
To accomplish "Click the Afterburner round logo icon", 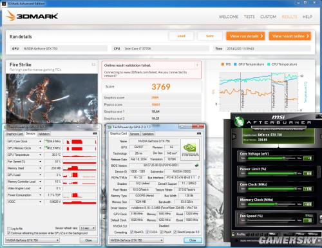I will point(239,122).
